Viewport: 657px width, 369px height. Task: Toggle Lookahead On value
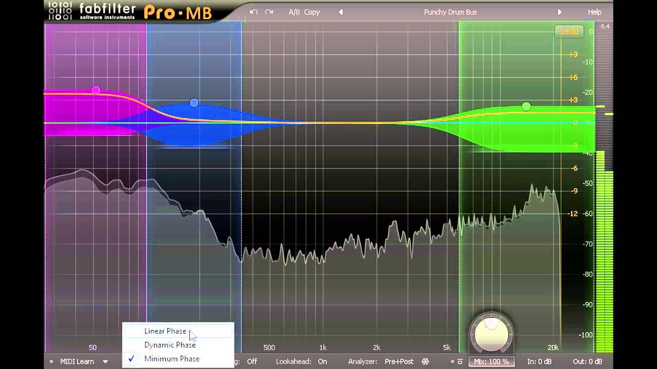point(322,361)
